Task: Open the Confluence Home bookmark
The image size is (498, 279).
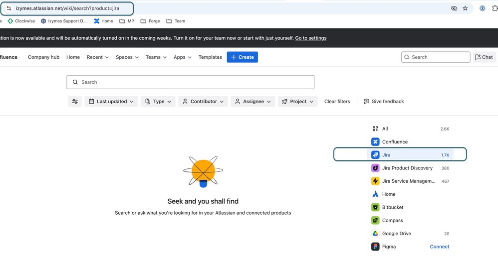Action: [x=103, y=21]
